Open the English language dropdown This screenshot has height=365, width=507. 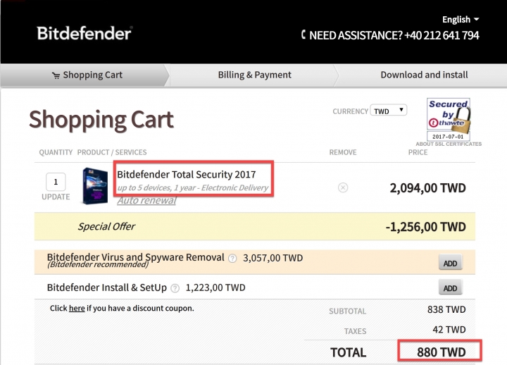(461, 20)
